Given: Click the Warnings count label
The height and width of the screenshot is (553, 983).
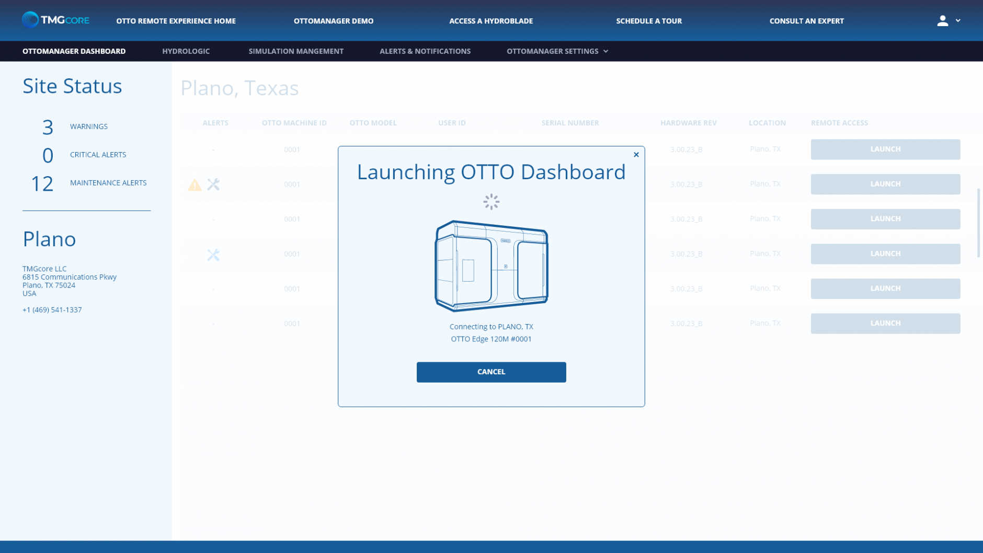Looking at the screenshot, I should pyautogui.click(x=89, y=126).
